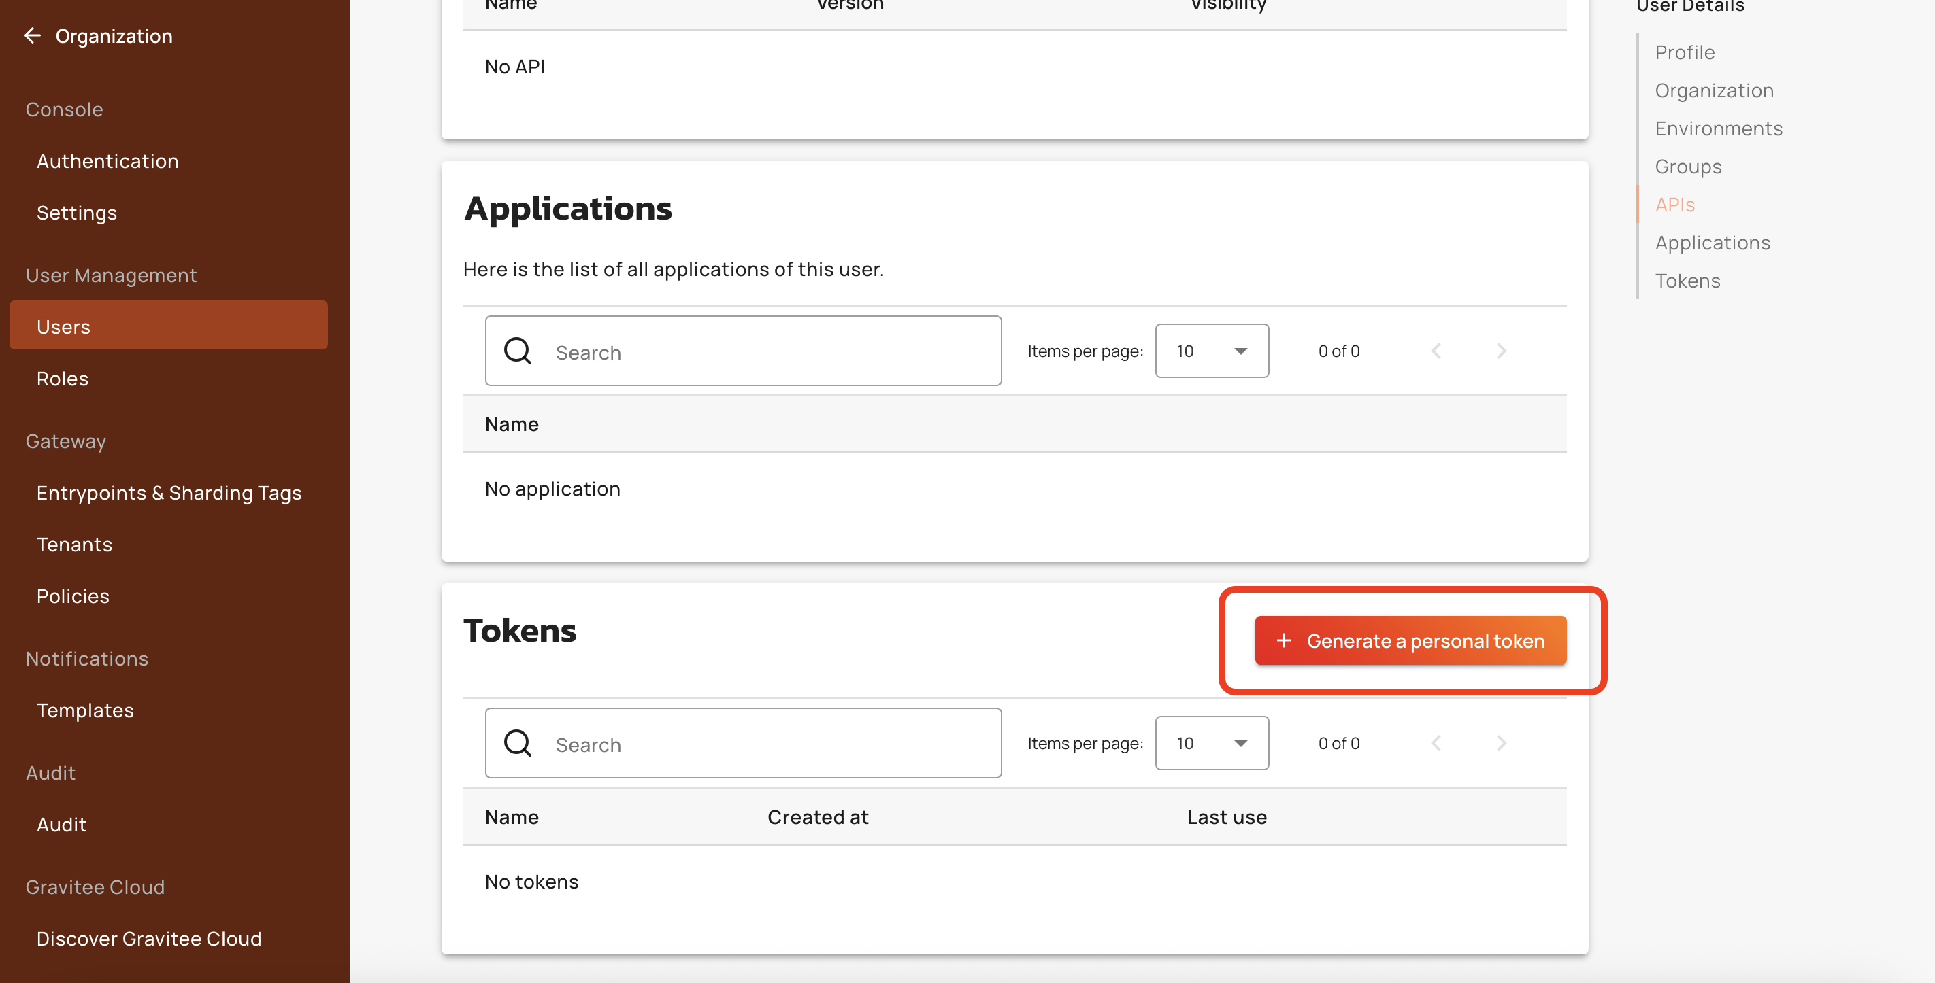This screenshot has width=1935, height=983.
Task: Click previous page arrow in Tokens table
Action: click(x=1436, y=743)
